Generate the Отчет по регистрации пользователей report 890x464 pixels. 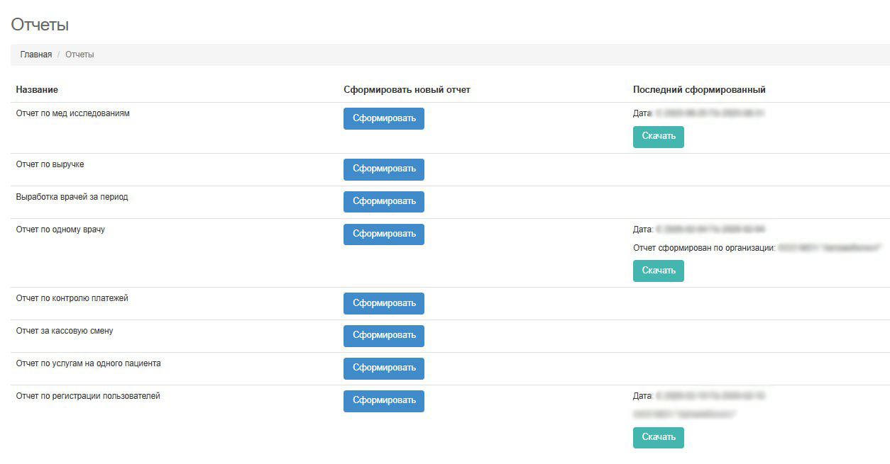click(383, 401)
